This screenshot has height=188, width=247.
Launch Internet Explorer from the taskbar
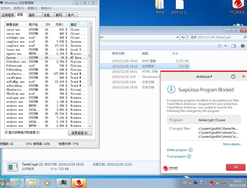[17, 183]
